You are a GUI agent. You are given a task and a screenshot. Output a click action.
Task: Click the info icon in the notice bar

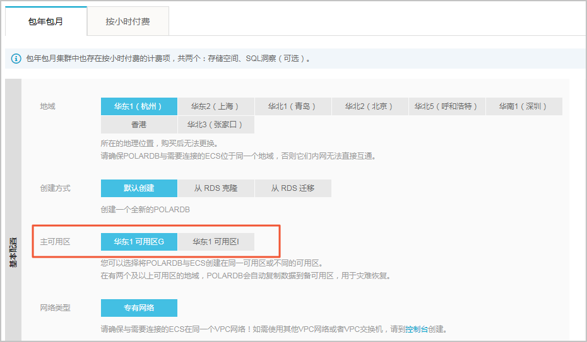click(x=16, y=59)
